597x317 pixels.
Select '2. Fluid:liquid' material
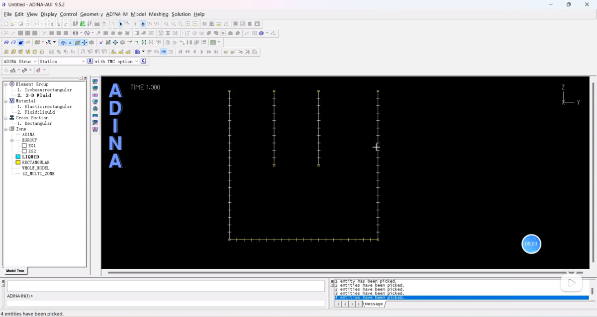click(36, 112)
